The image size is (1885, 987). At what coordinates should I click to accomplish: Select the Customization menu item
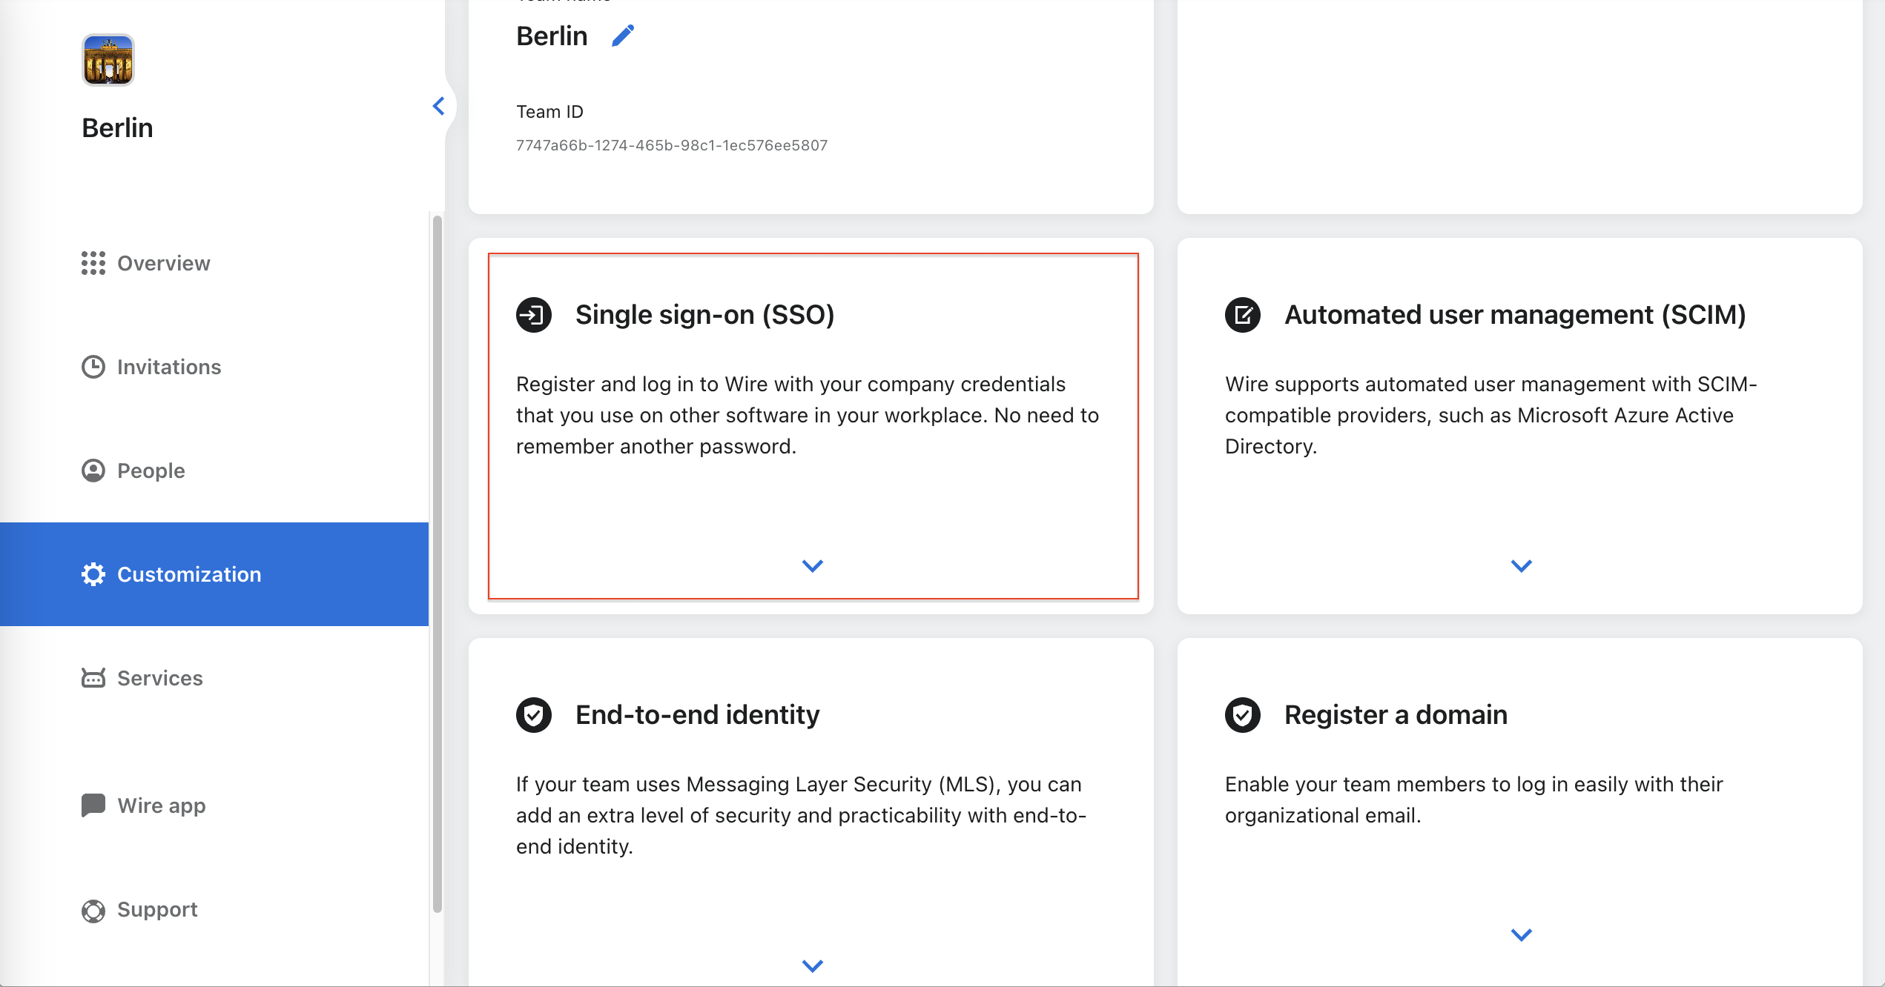click(x=214, y=574)
